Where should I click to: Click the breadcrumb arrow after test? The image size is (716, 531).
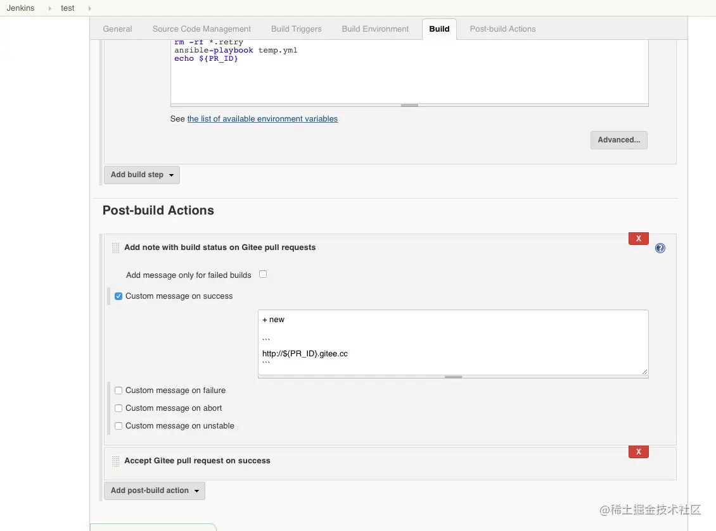pos(89,8)
